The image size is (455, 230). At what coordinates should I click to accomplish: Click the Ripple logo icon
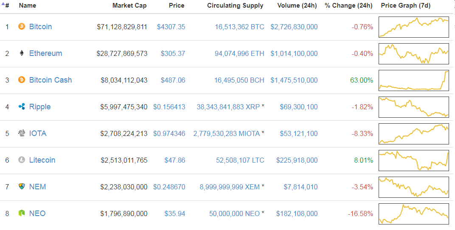coord(22,107)
